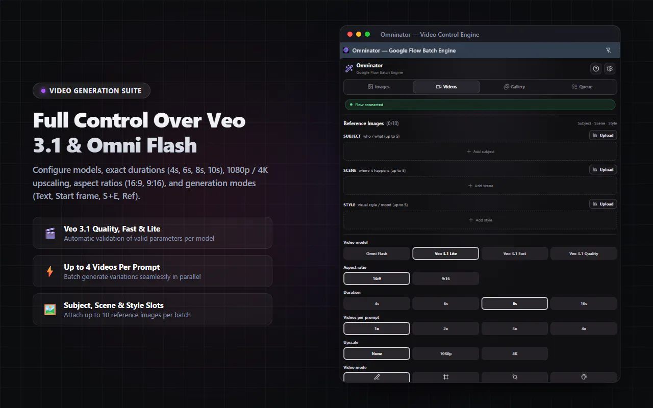This screenshot has height=408, width=653.
Task: Click the "Subject · Scene · Style" text
Action: click(x=597, y=123)
